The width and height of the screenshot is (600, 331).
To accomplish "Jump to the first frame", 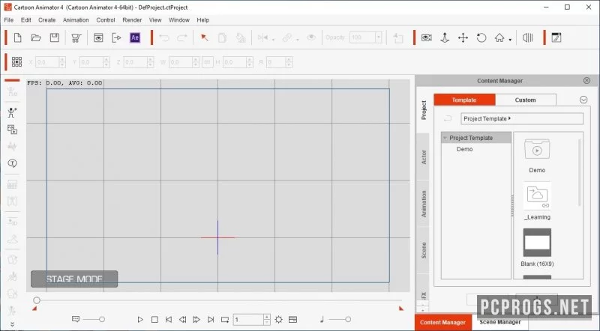I will coord(168,320).
